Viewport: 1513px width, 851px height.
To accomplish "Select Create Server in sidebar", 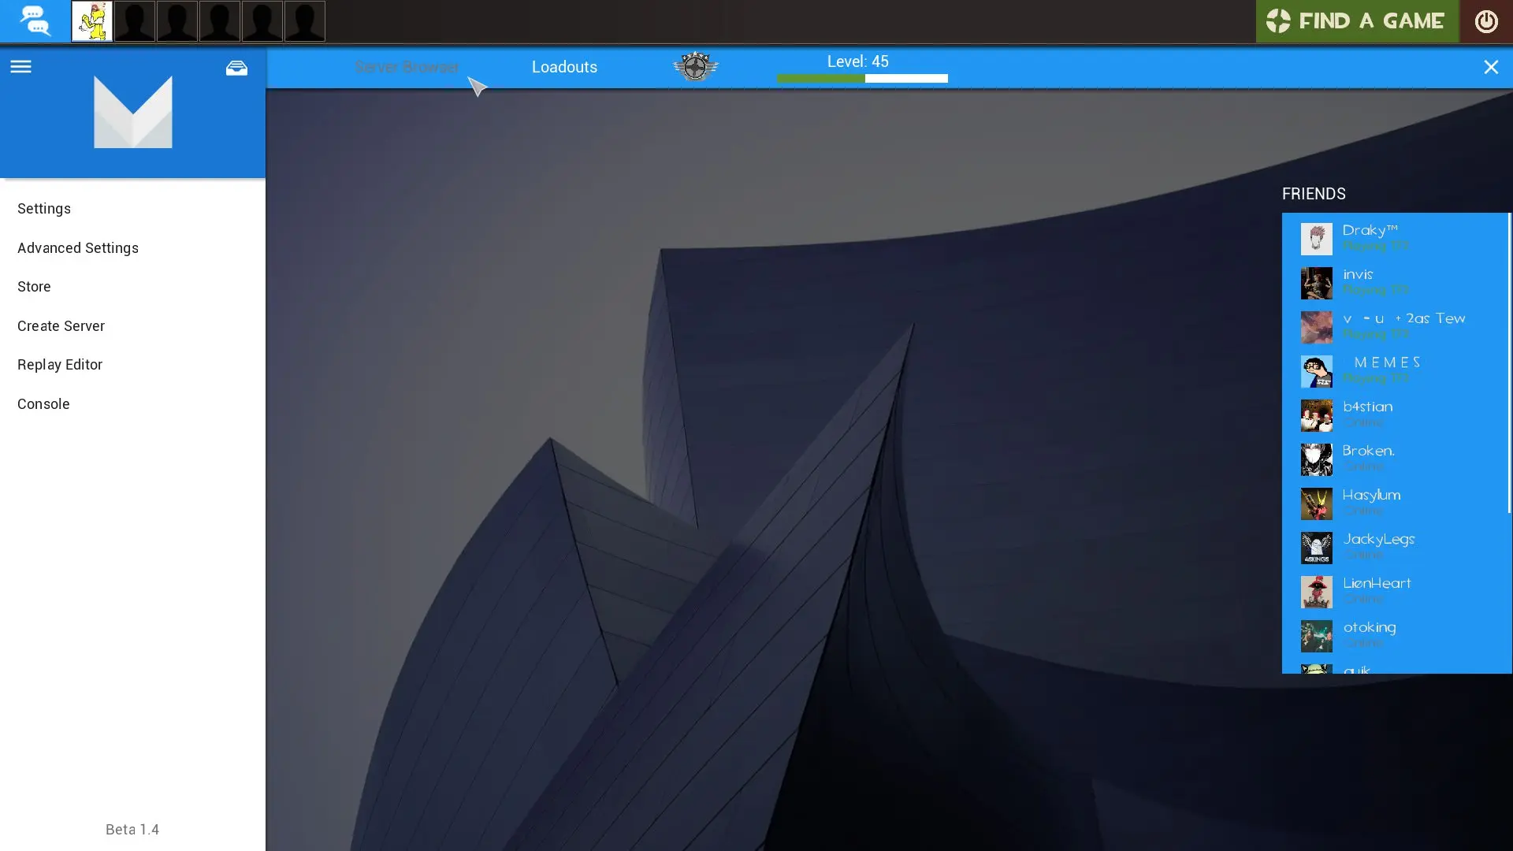I will pyautogui.click(x=61, y=326).
